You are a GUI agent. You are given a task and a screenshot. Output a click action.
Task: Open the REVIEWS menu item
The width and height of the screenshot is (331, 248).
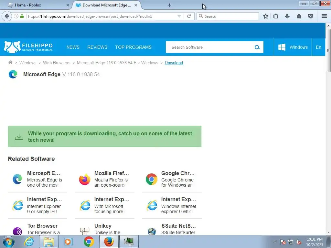[97, 47]
